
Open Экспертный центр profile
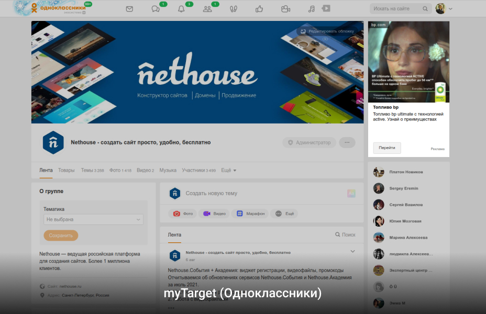click(x=411, y=271)
